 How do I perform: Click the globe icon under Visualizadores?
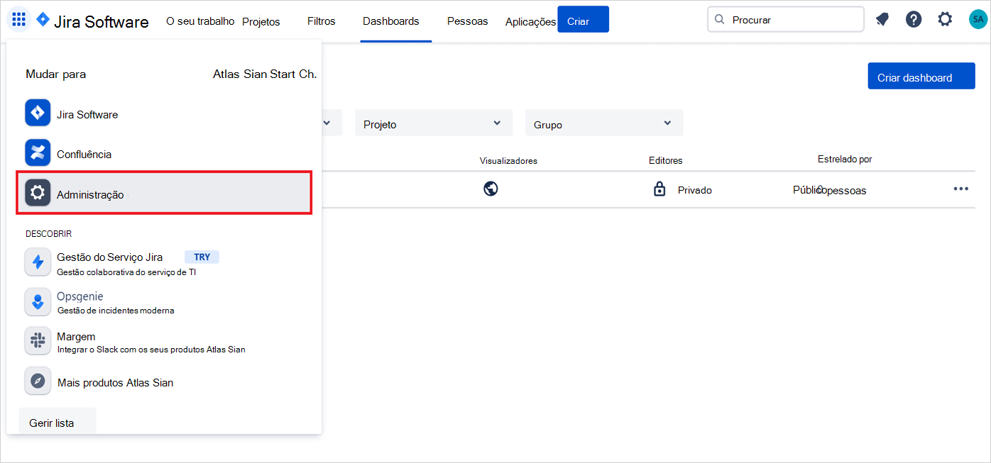coord(491,189)
